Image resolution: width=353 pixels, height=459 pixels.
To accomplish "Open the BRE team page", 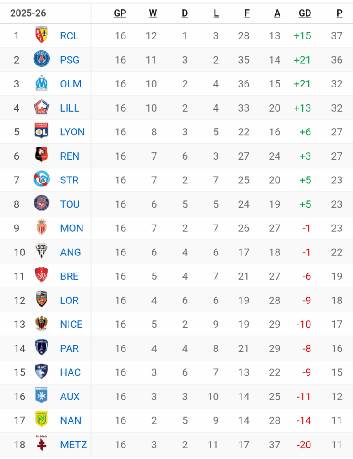I will tap(69, 276).
